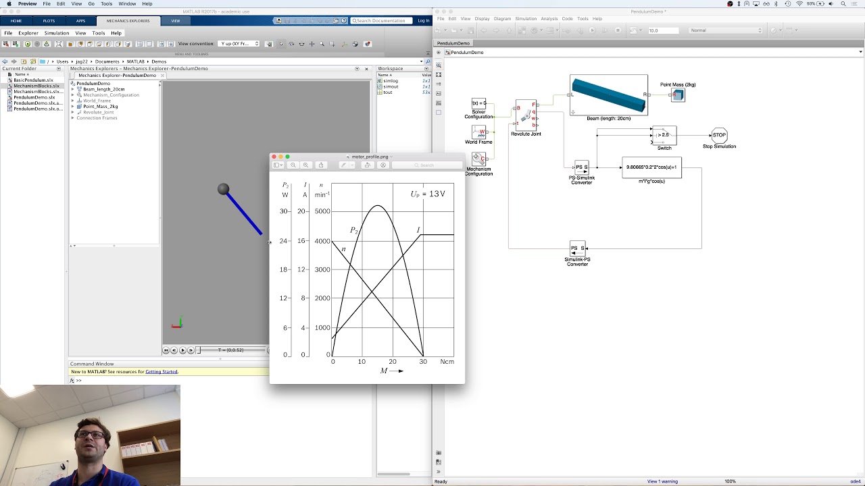
Task: Select zoom tool in Mechanics Explorer toolbar
Action: 322,44
